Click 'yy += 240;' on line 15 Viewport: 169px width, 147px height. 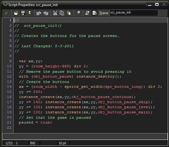coord(31,92)
